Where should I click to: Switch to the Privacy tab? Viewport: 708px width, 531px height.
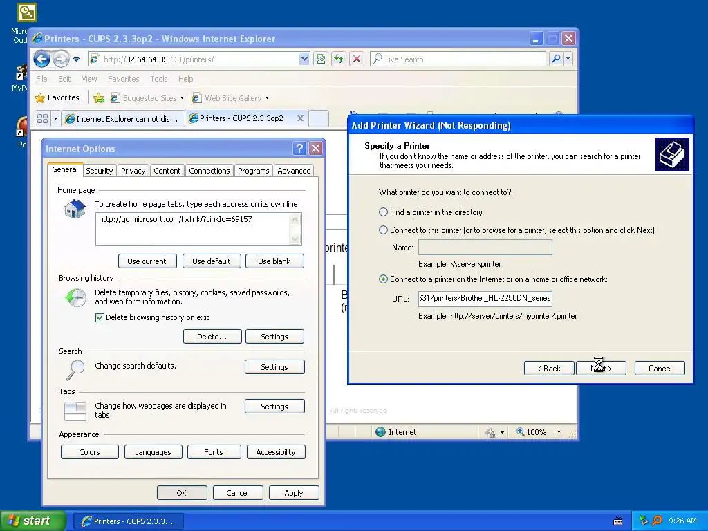[133, 171]
